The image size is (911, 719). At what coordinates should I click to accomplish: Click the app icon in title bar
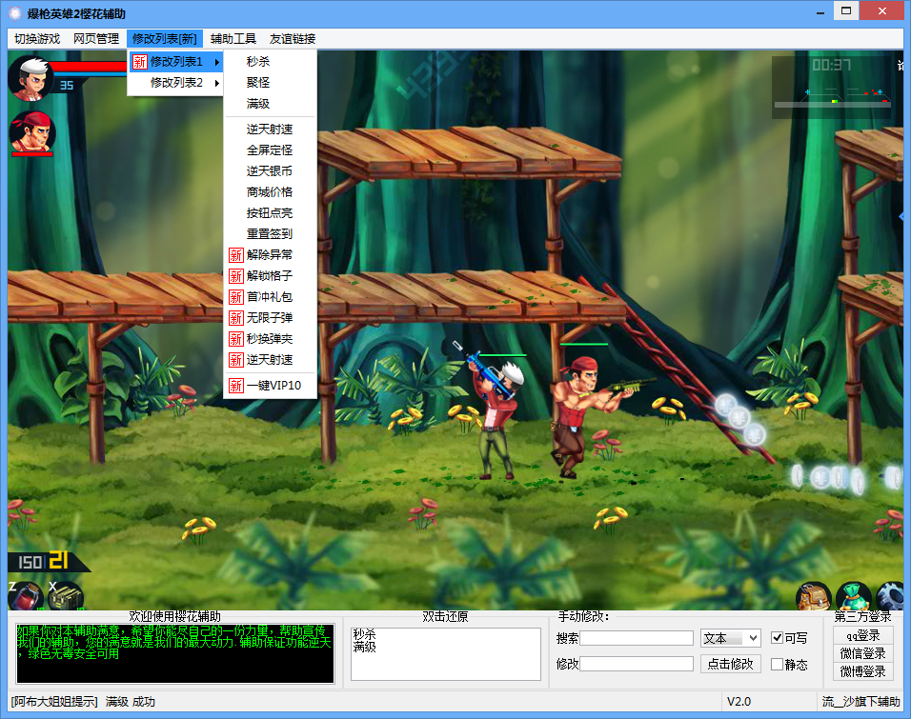pyautogui.click(x=15, y=12)
